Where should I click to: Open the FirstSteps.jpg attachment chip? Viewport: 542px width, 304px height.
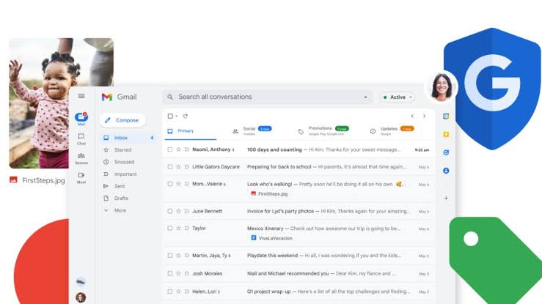268,193
